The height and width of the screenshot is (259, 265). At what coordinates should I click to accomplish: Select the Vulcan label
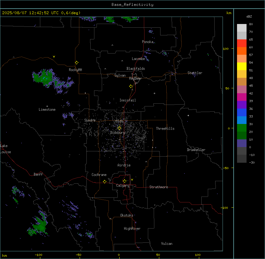[x=167, y=244]
